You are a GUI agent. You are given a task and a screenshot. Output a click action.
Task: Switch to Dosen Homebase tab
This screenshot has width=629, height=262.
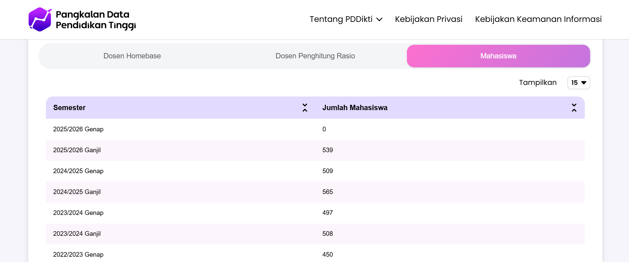[132, 56]
